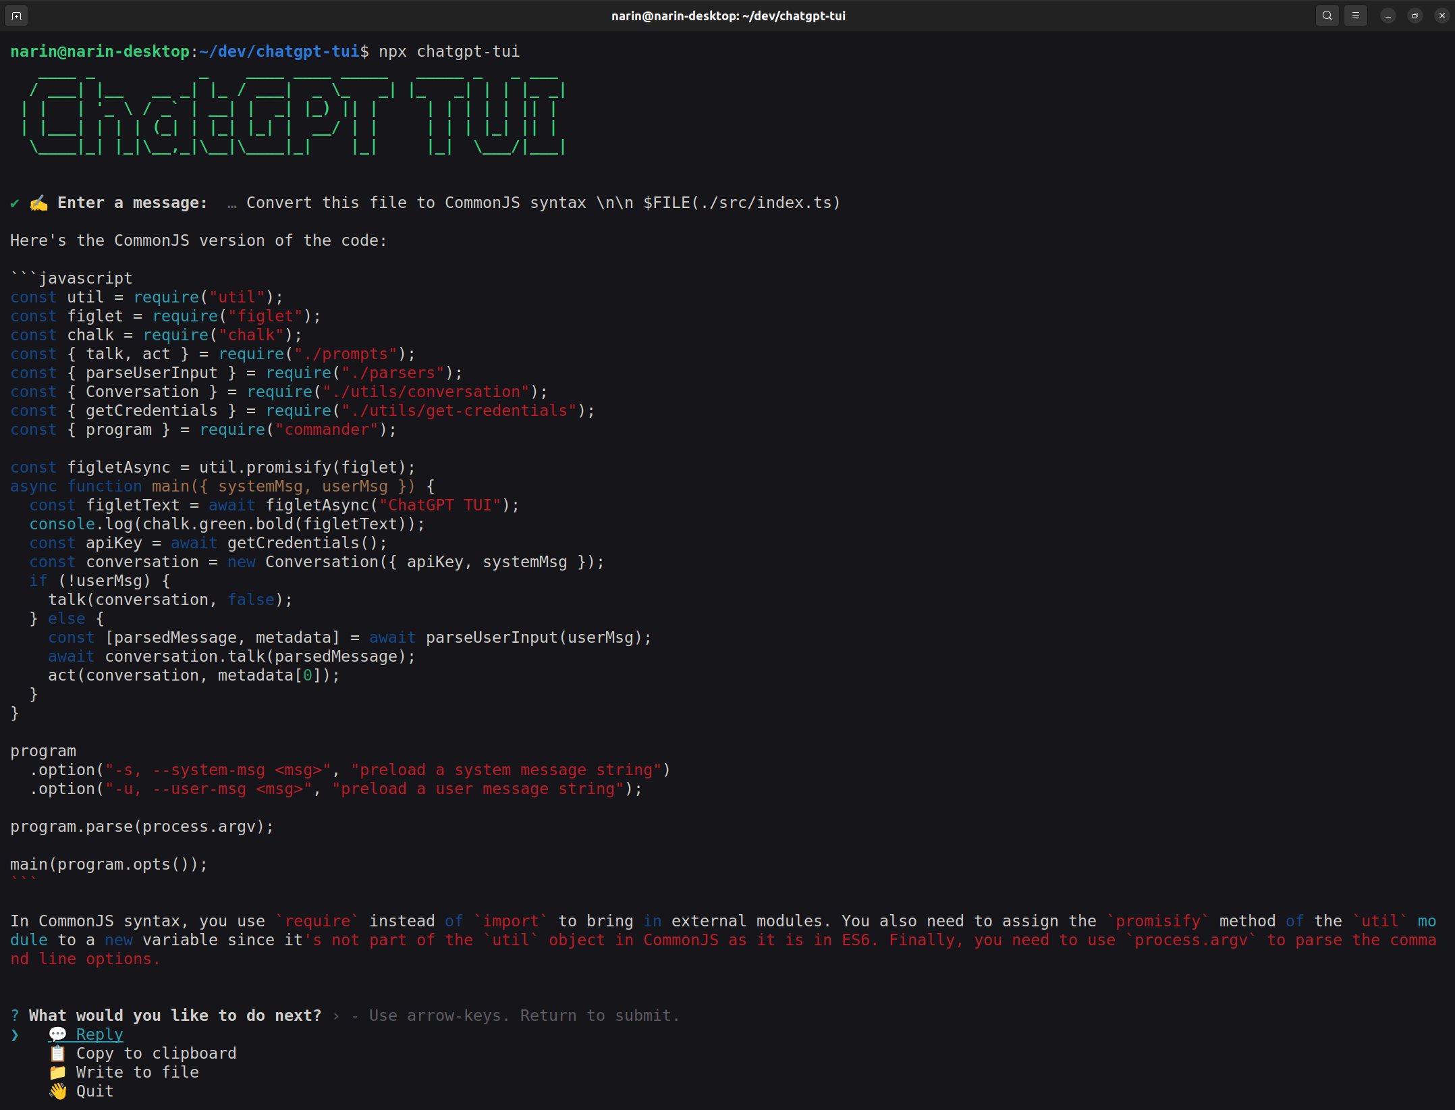Click the new Conversation({ apiKey line
The image size is (1455, 1110).
pos(317,562)
